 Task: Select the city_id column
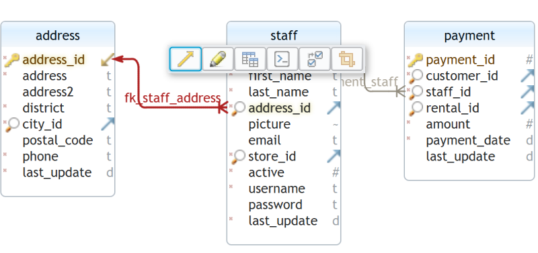[x=42, y=124]
